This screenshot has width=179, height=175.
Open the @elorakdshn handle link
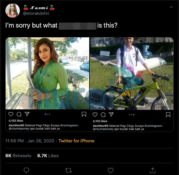pyautogui.click(x=36, y=13)
